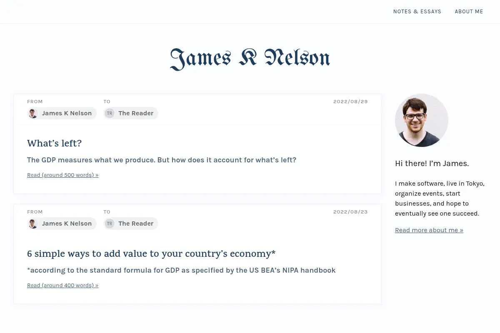Click the James K Nelson site title
Image resolution: width=500 pixels, height=333 pixels.
pos(250,59)
